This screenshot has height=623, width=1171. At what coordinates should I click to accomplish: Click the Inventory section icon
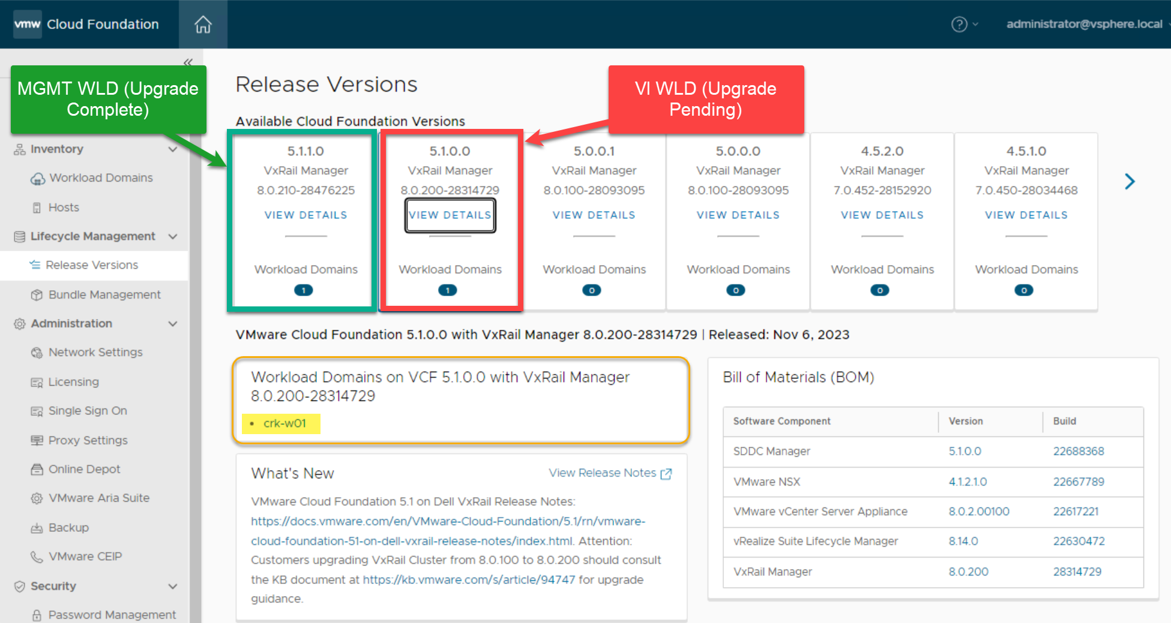pos(20,149)
